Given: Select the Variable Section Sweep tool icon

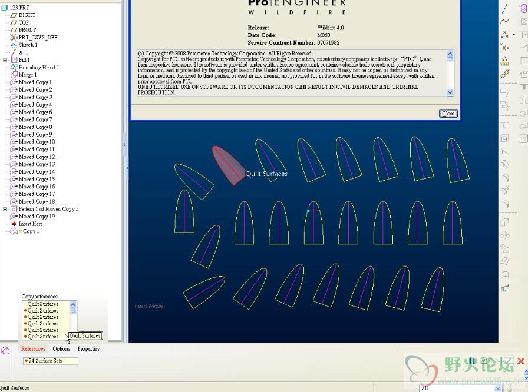Looking at the screenshot, I should [504, 249].
